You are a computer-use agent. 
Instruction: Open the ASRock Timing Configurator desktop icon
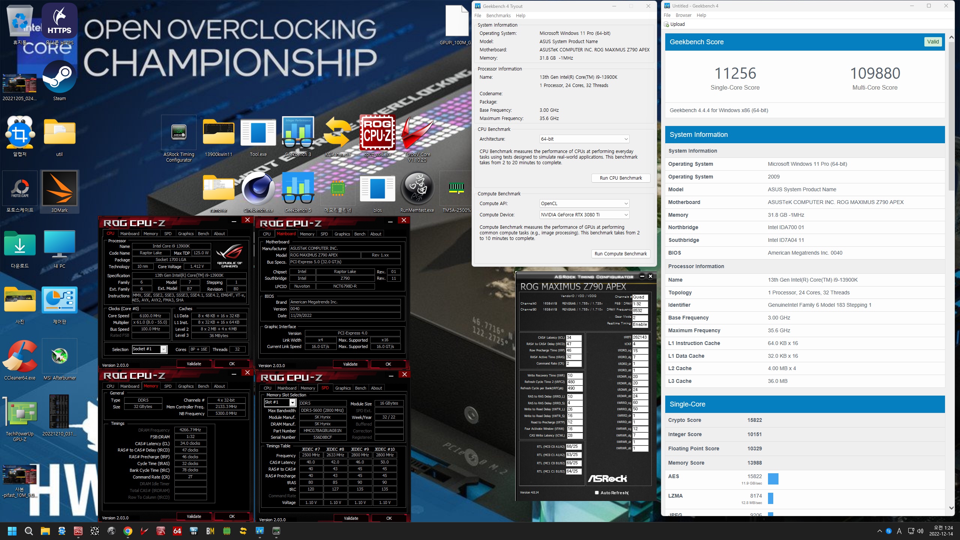[x=179, y=139]
